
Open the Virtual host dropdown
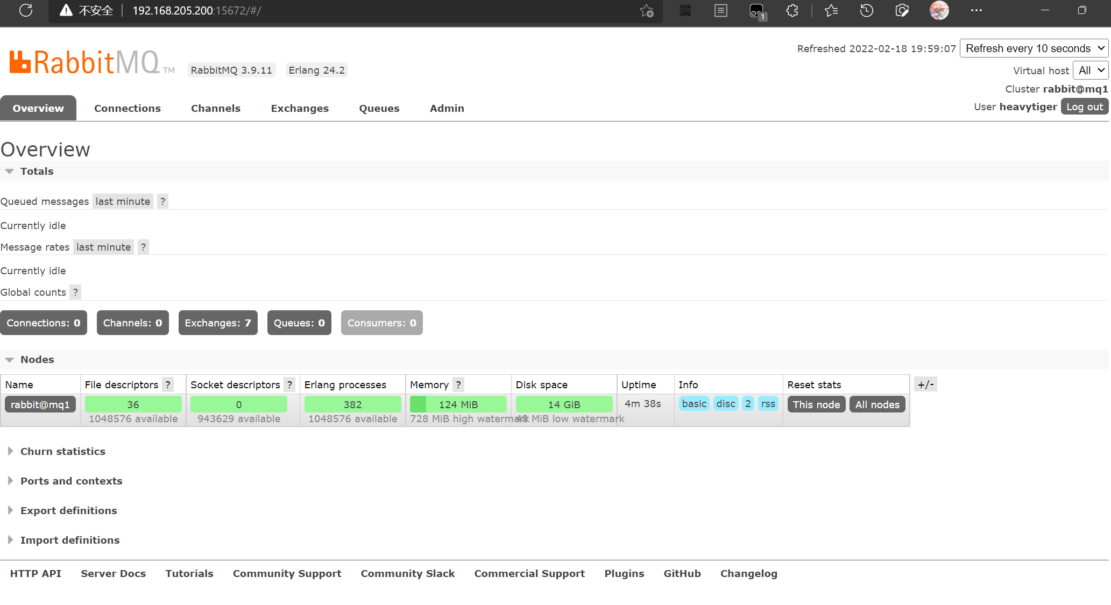(1091, 70)
